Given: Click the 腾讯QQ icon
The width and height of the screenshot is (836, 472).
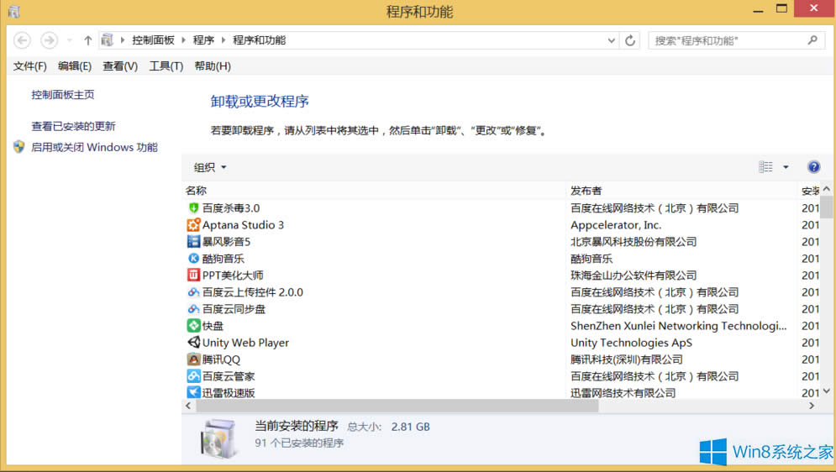Looking at the screenshot, I should 193,359.
